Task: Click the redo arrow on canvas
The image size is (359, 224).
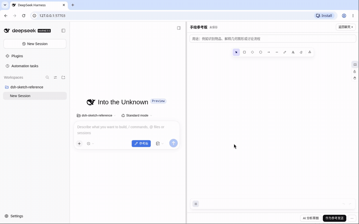Action: pos(350,204)
